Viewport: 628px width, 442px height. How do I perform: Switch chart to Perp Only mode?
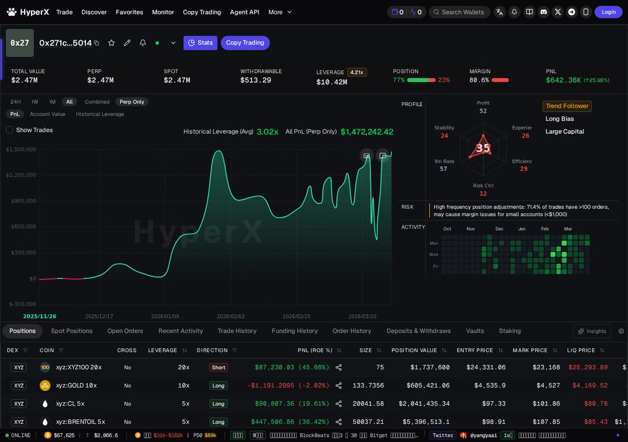pos(132,102)
